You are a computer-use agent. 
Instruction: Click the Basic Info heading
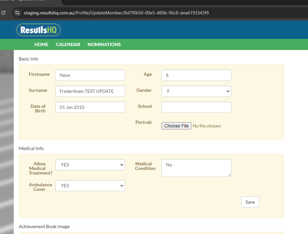(29, 59)
